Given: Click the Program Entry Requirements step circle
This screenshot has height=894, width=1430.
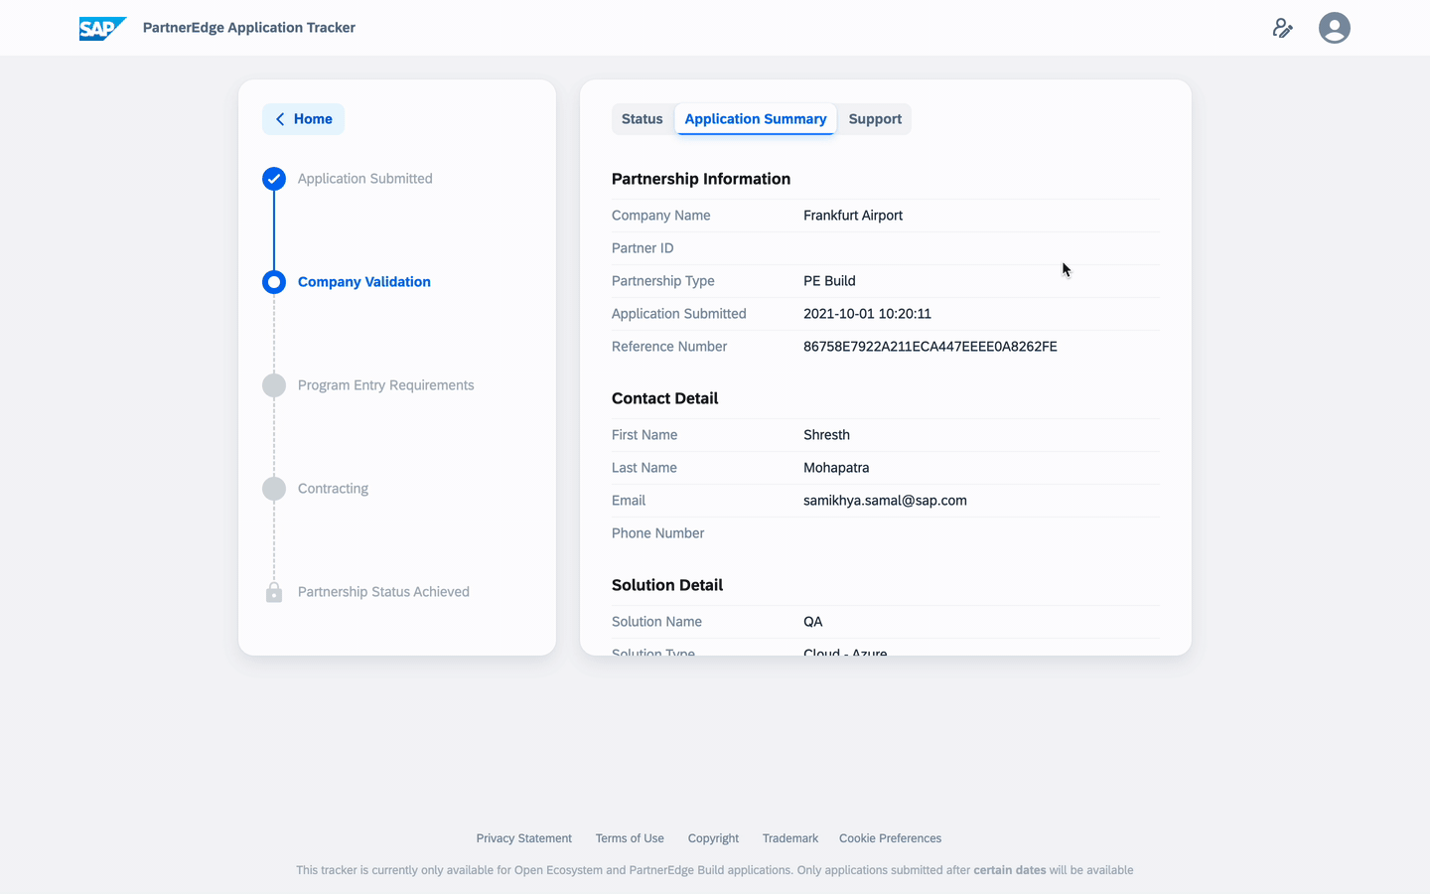Looking at the screenshot, I should click(274, 385).
